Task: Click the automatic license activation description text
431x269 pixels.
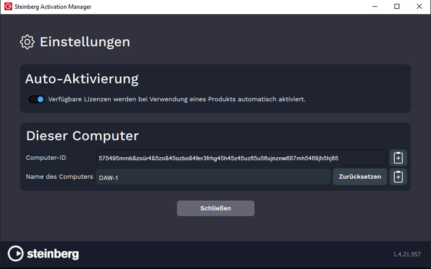Action: tap(177, 99)
